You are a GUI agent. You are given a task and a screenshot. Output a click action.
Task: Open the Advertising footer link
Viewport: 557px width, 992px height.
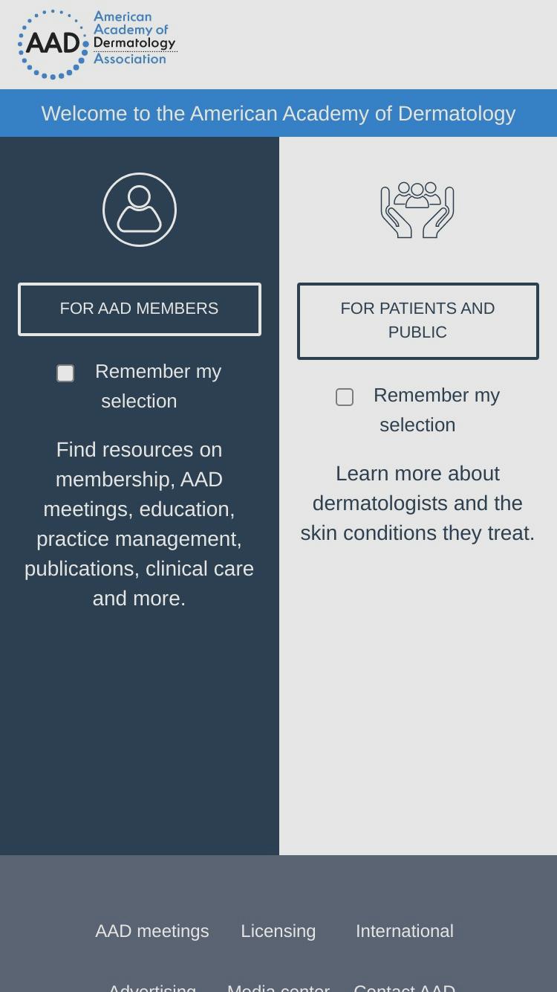click(x=152, y=986)
